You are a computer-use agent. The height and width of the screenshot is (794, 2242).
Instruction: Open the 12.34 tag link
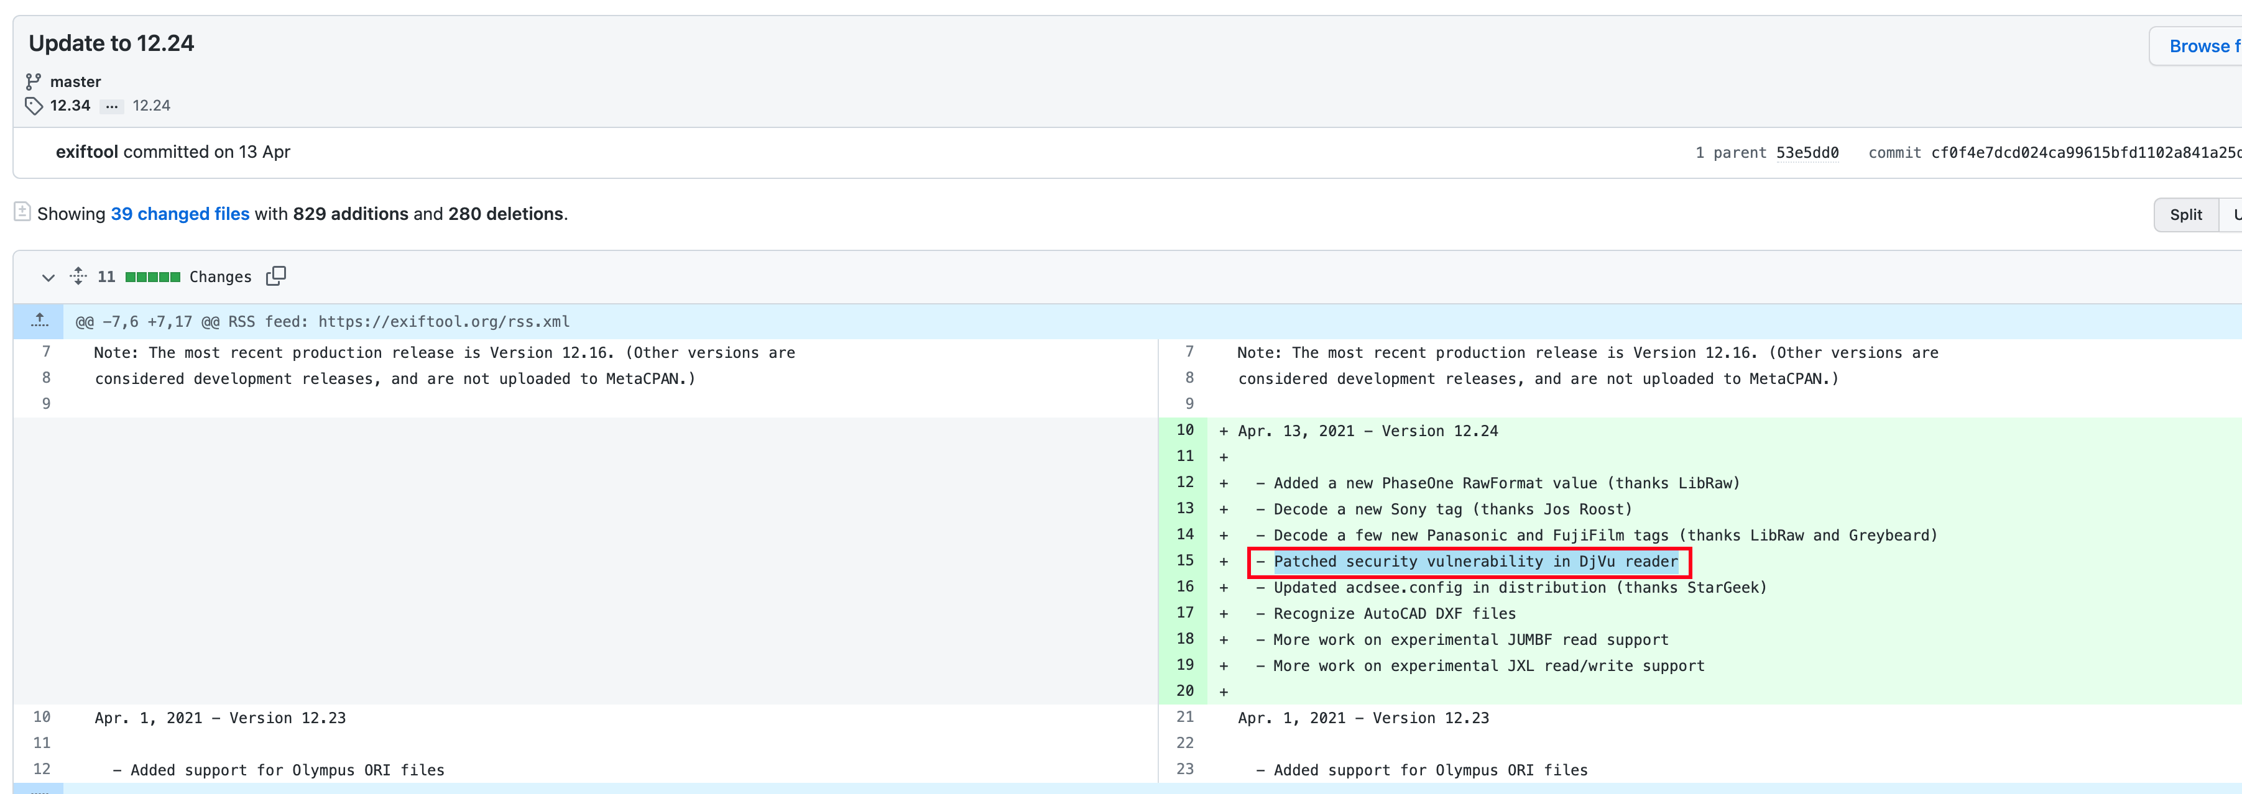pyautogui.click(x=70, y=106)
